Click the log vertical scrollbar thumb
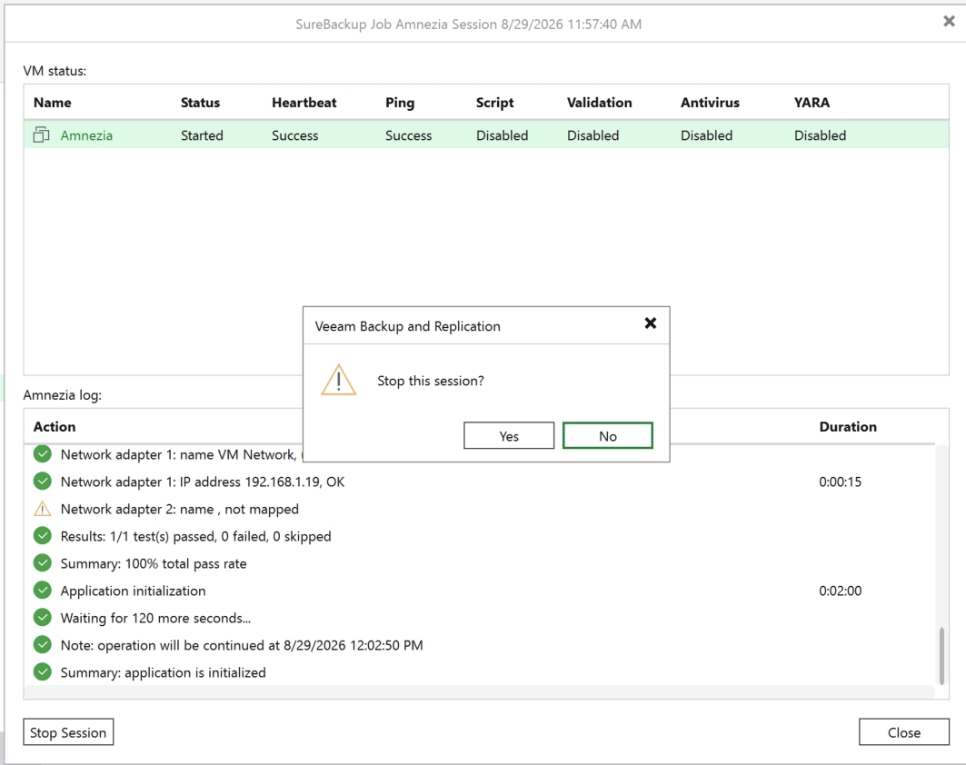966x765 pixels. 941,656
